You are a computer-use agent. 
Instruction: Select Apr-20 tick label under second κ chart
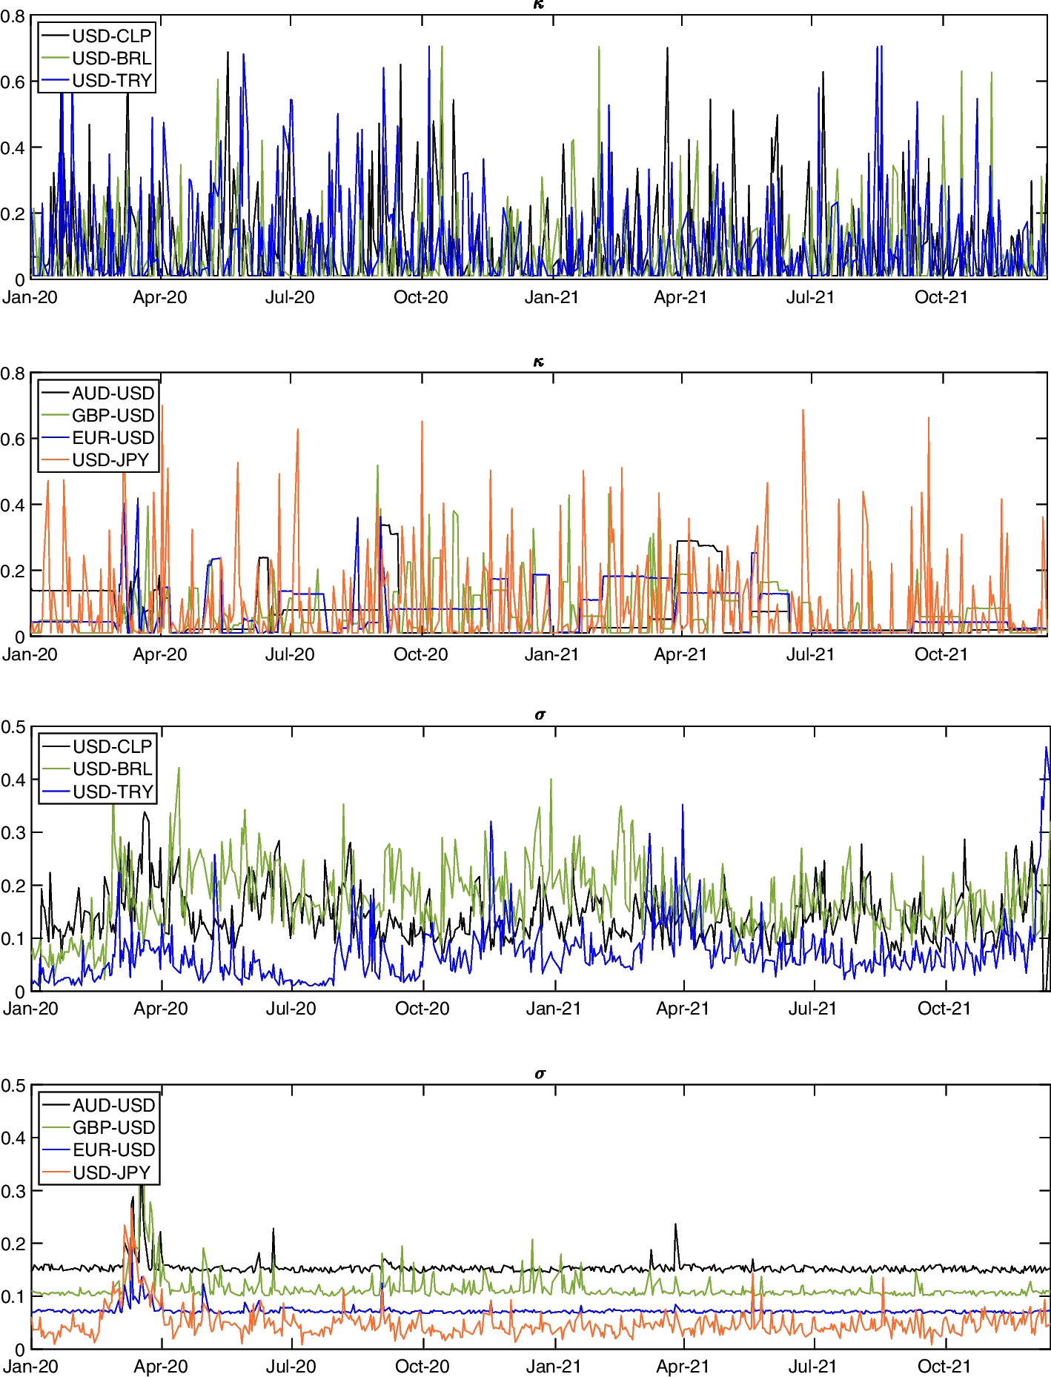pos(160,654)
